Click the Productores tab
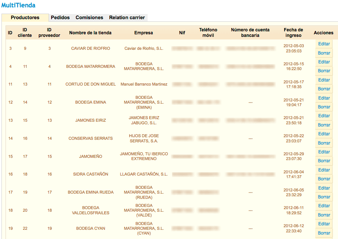This screenshot has height=239, width=338. pos(25,17)
